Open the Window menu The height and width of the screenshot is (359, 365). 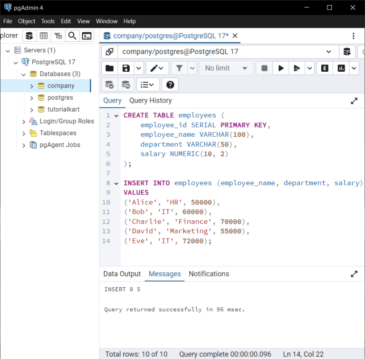coord(106,21)
